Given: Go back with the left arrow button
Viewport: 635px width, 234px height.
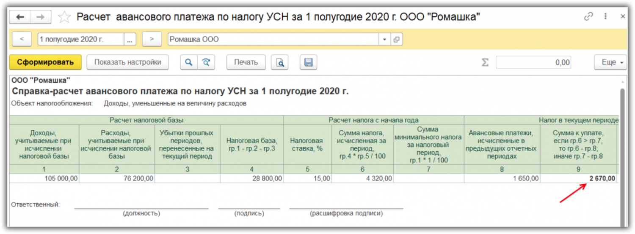Looking at the screenshot, I should (20, 17).
